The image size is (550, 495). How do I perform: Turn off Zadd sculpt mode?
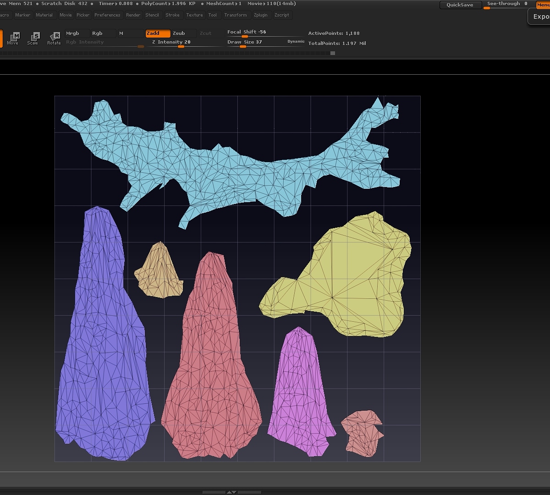[158, 33]
